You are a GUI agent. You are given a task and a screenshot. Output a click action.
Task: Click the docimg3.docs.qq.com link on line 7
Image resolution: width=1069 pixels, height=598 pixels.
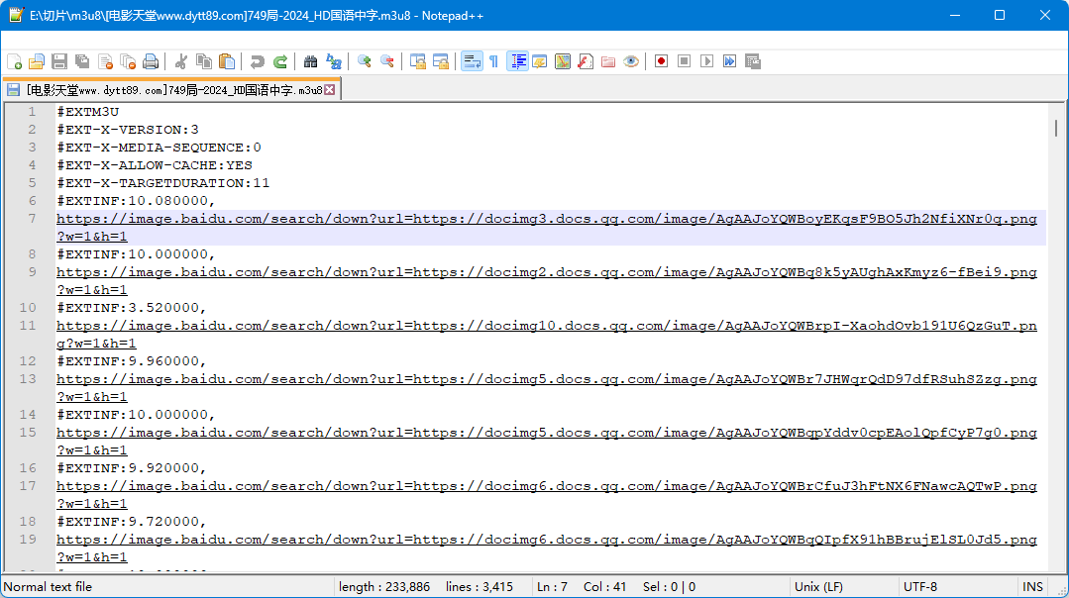pos(547,219)
